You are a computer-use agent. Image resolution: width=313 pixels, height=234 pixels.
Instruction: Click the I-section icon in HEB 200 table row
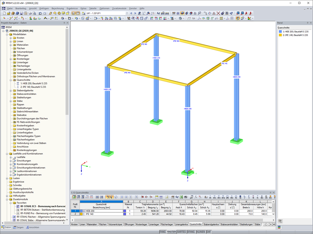[x=84, y=211]
